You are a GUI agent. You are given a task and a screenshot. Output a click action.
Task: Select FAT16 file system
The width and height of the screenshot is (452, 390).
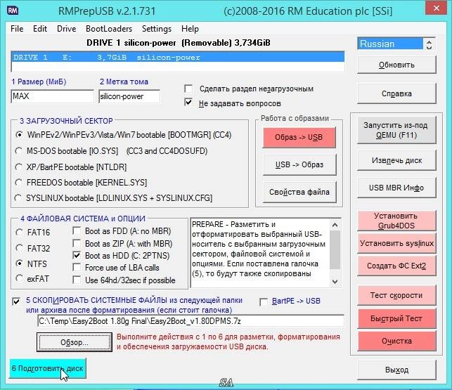(19, 233)
